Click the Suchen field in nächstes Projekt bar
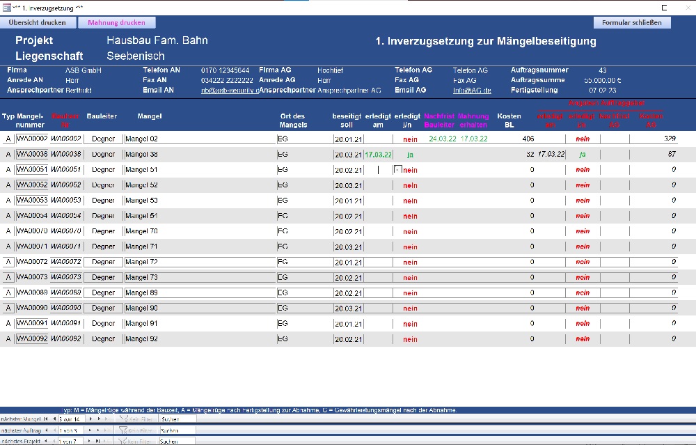Image resolution: width=696 pixels, height=445 pixels. (176, 442)
